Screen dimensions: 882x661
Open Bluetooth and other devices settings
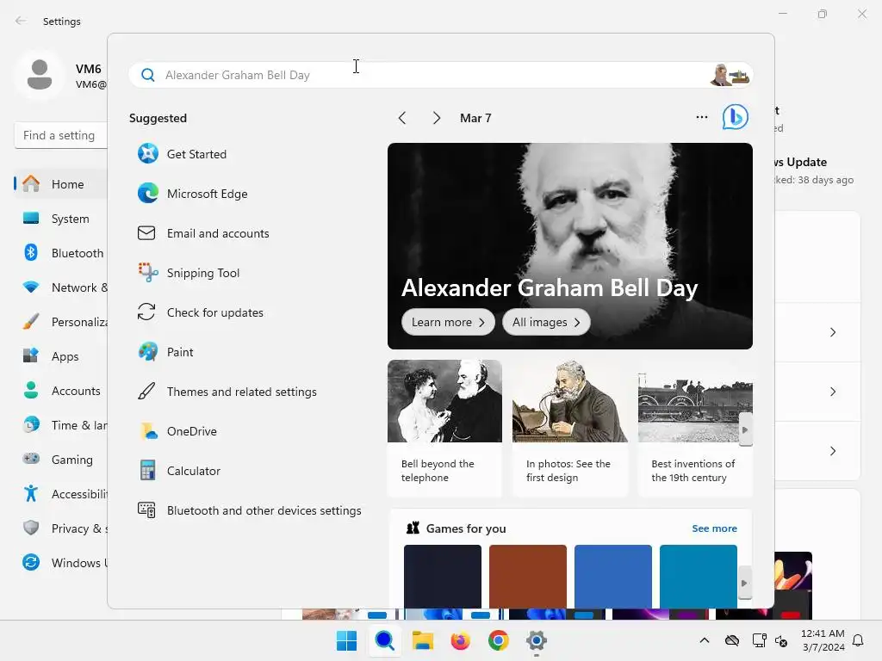pyautogui.click(x=250, y=510)
